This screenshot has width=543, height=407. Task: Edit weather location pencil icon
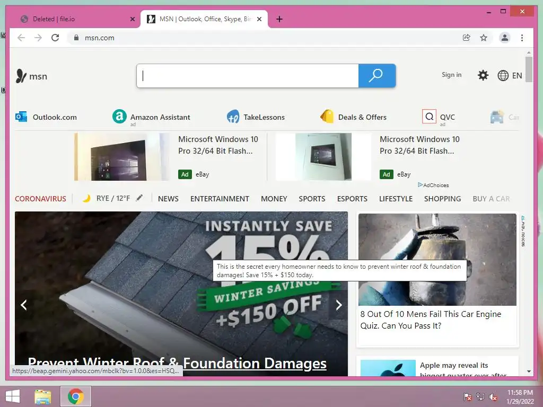point(139,198)
